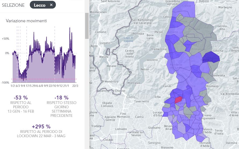
Task: Click the +295 % lockdown comparison value
Action: pyautogui.click(x=41, y=126)
